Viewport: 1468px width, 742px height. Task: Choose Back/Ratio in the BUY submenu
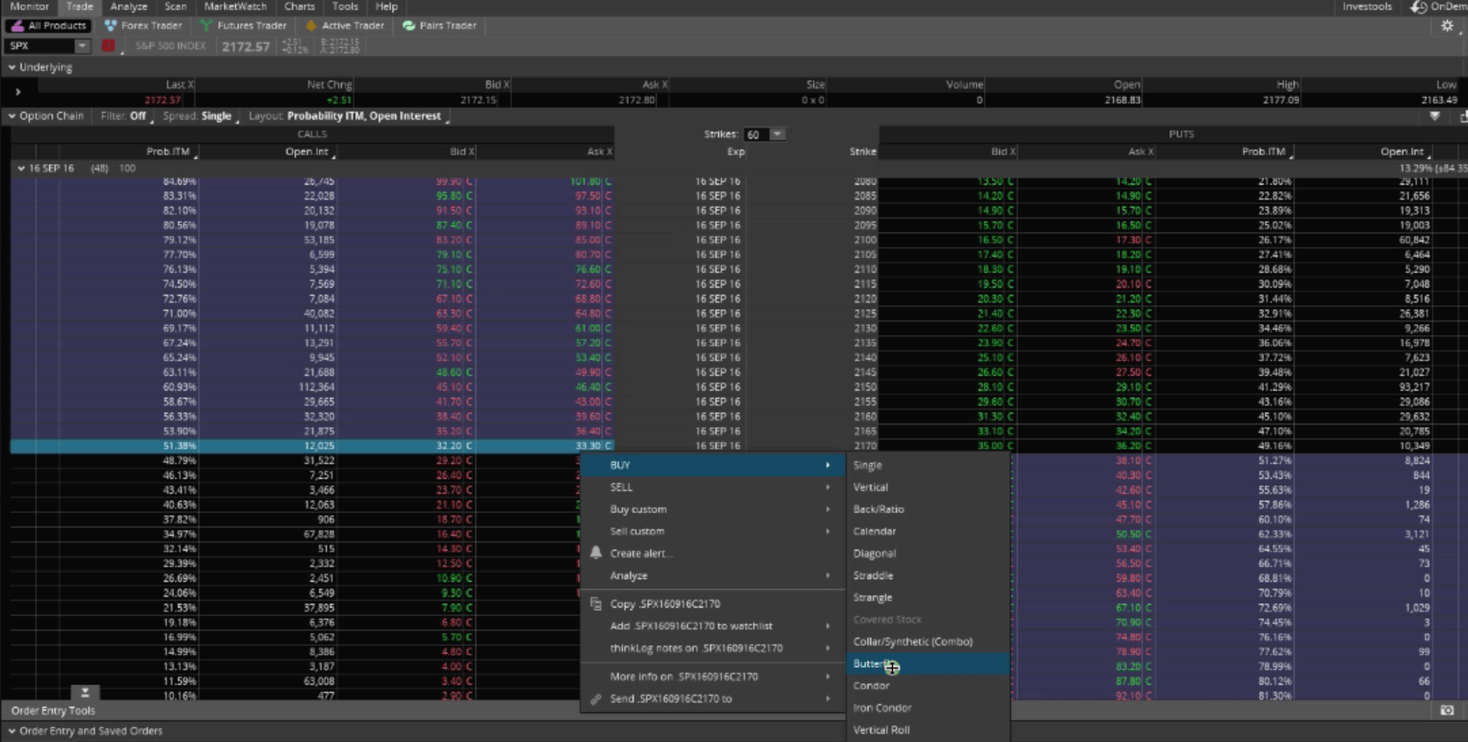pyautogui.click(x=928, y=509)
